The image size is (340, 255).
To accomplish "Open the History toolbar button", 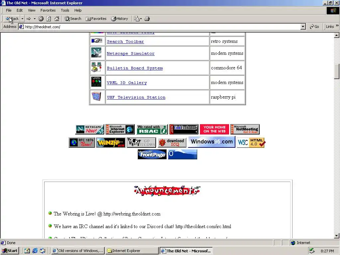I will point(120,19).
